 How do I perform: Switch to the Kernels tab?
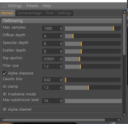(x=7, y=13)
